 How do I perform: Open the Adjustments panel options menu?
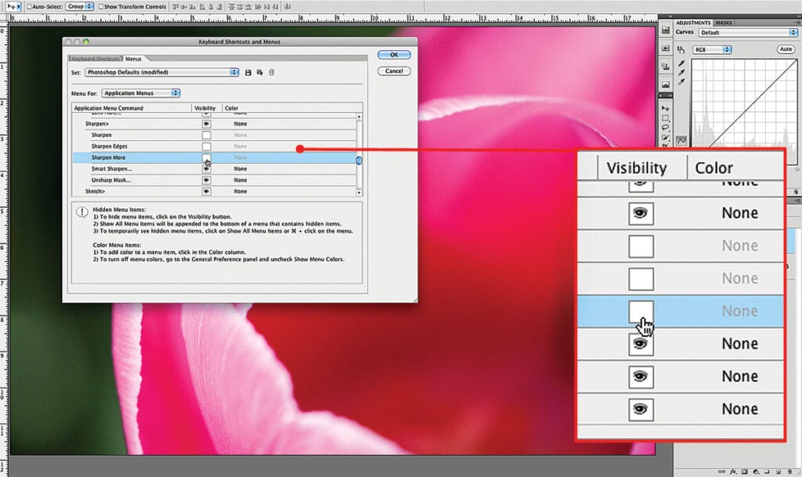tap(797, 23)
